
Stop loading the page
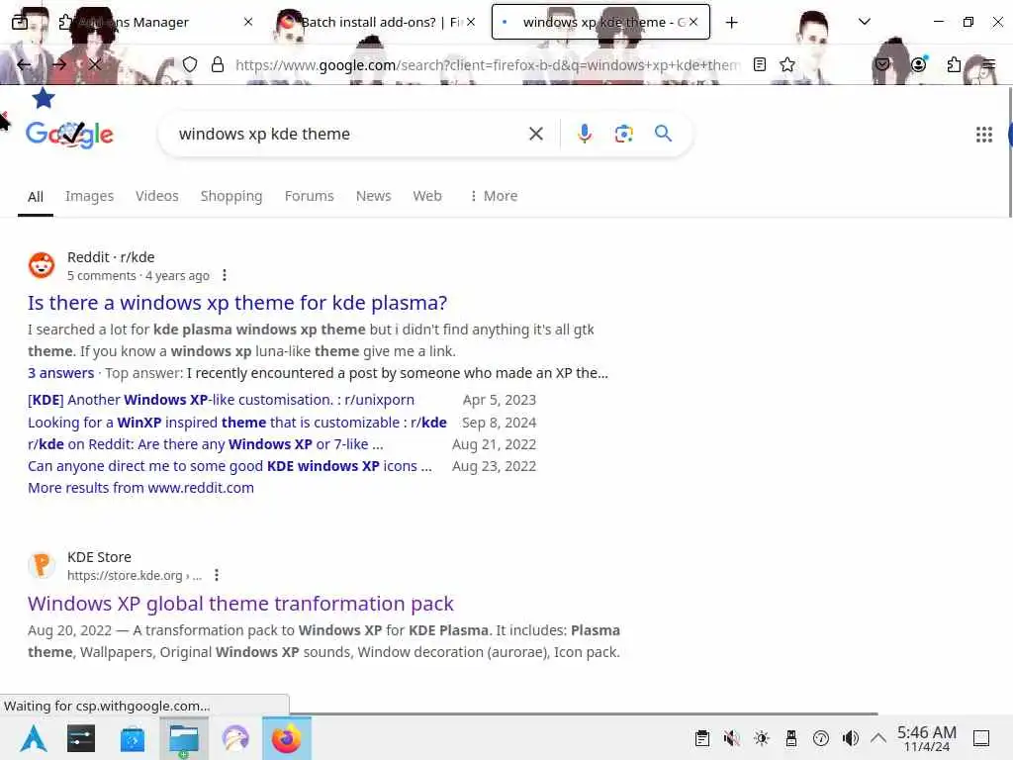pyautogui.click(x=95, y=64)
